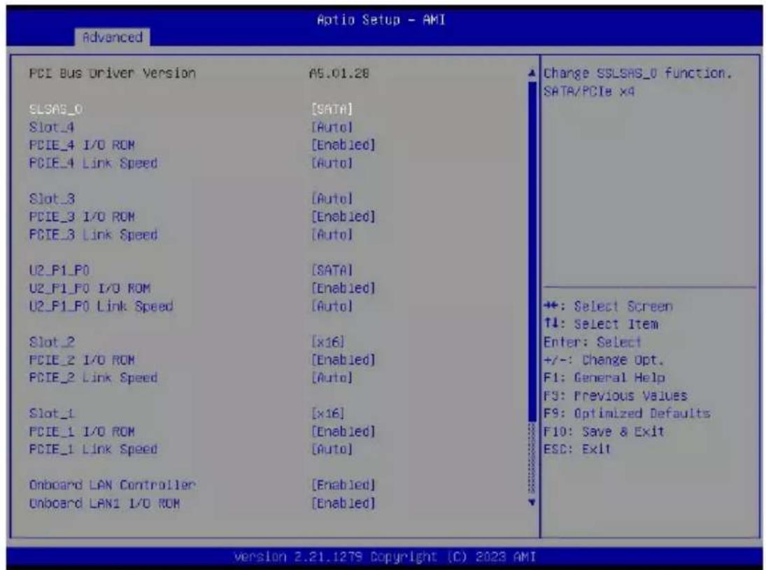Image resolution: width=766 pixels, height=570 pixels.
Task: Select the PCIE_2 Link Speed label
Action: (x=93, y=378)
